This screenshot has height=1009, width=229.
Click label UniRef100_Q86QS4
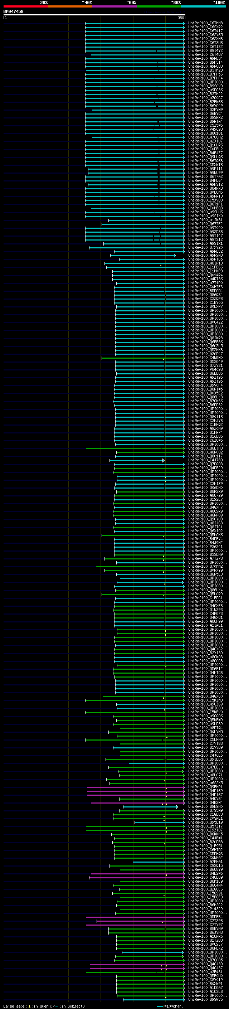click(205, 295)
